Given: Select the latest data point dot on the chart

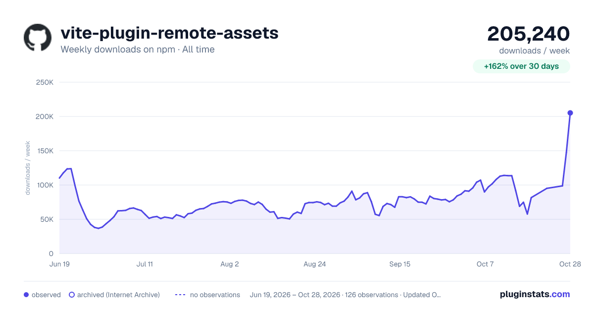Looking at the screenshot, I should click(x=570, y=113).
